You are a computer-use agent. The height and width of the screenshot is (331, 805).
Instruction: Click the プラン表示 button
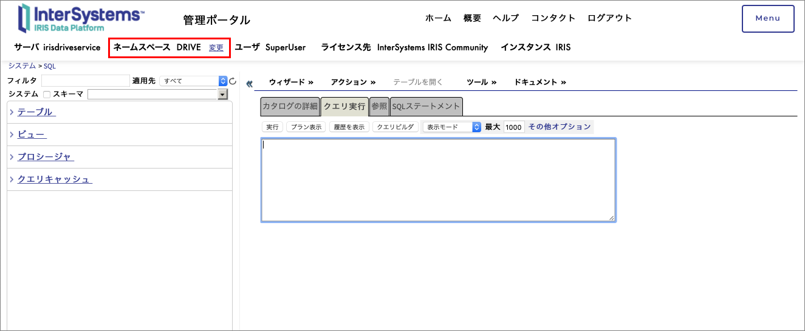(x=306, y=127)
